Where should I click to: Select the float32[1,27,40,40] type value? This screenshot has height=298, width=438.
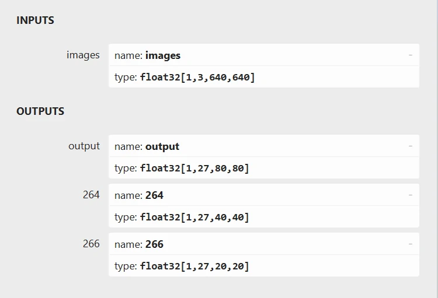(x=194, y=217)
